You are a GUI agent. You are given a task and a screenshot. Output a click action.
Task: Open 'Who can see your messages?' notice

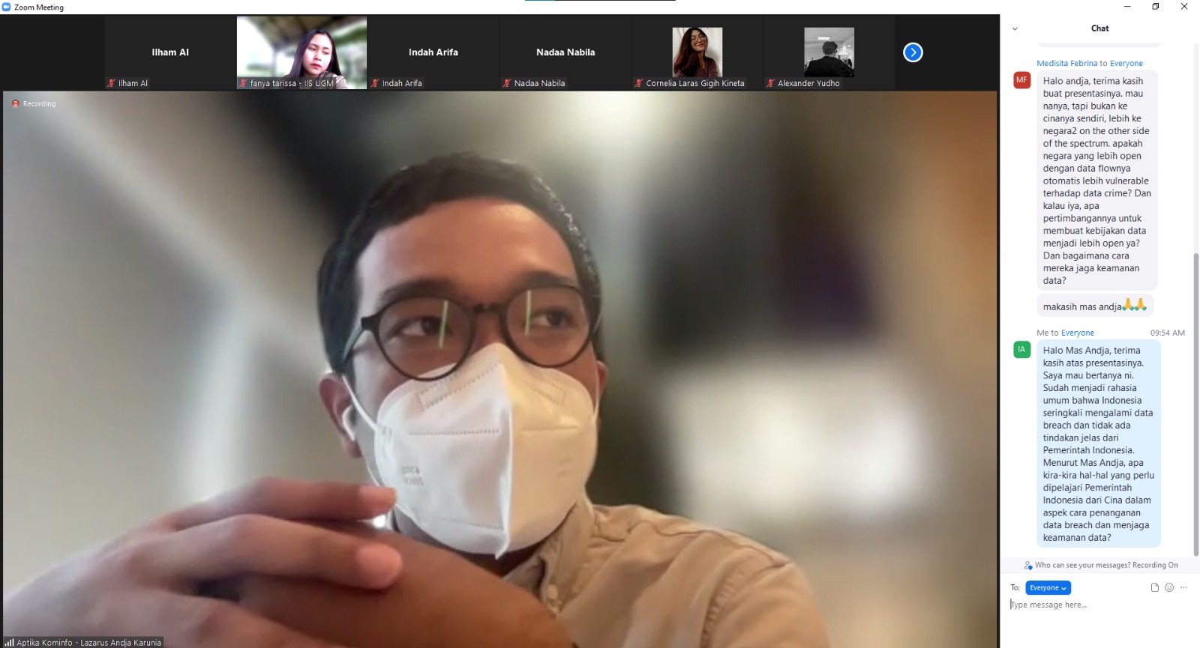pyautogui.click(x=1101, y=565)
